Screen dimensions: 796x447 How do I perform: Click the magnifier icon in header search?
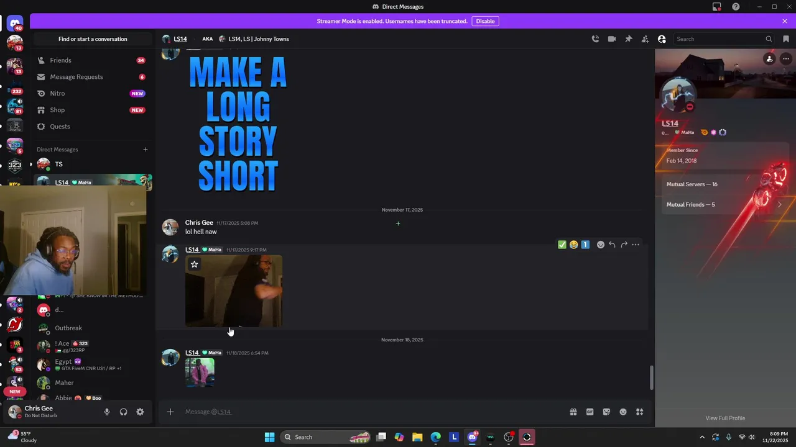[x=769, y=39]
